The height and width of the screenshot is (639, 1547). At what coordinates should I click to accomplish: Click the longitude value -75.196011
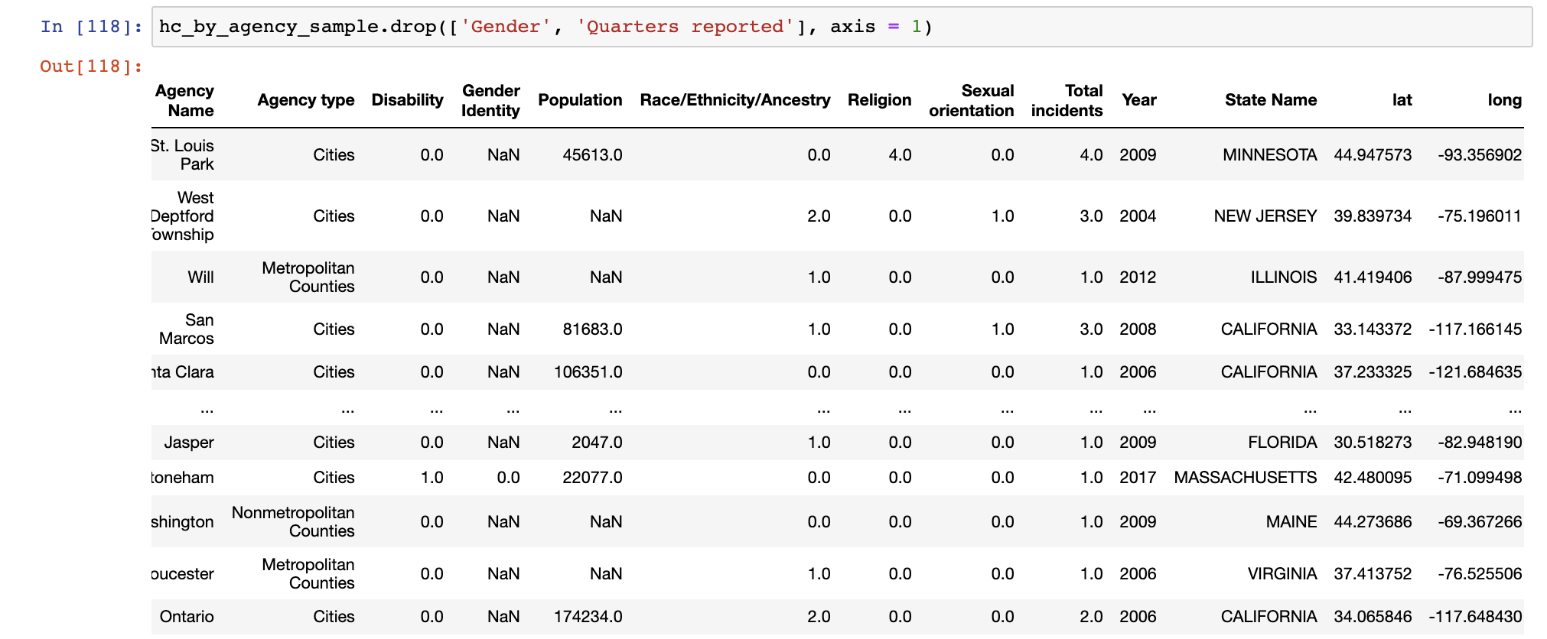1480,216
